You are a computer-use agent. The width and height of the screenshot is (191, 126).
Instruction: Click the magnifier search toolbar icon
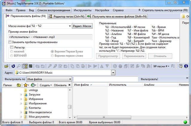(x=19, y=66)
